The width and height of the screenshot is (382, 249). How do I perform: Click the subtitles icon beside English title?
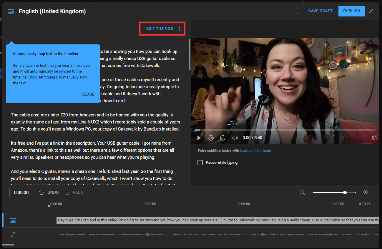(x=11, y=11)
